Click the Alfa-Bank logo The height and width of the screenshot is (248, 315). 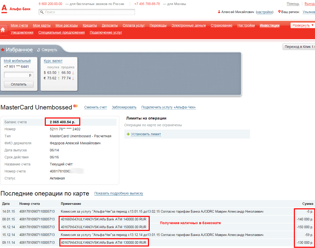16,9
